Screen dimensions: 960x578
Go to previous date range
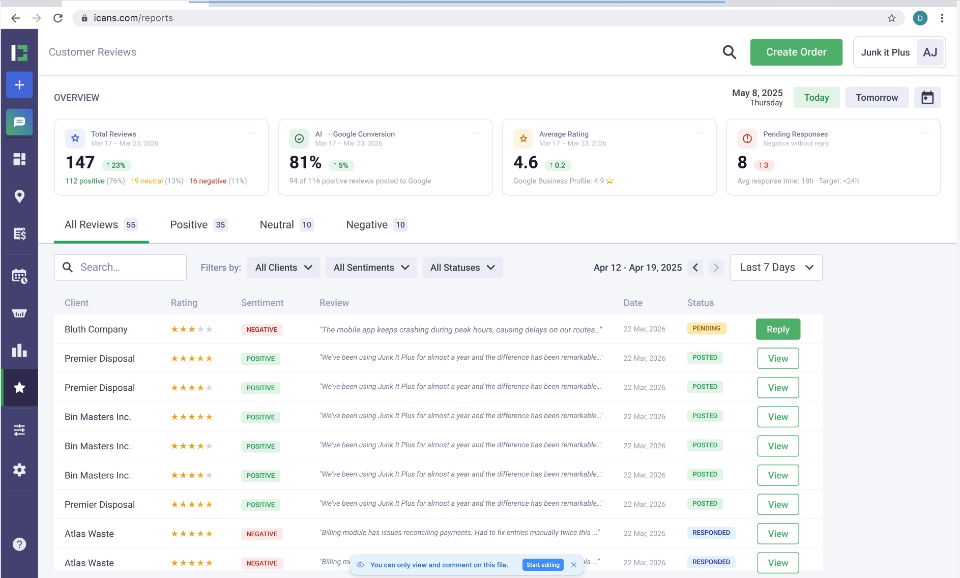pyautogui.click(x=695, y=268)
